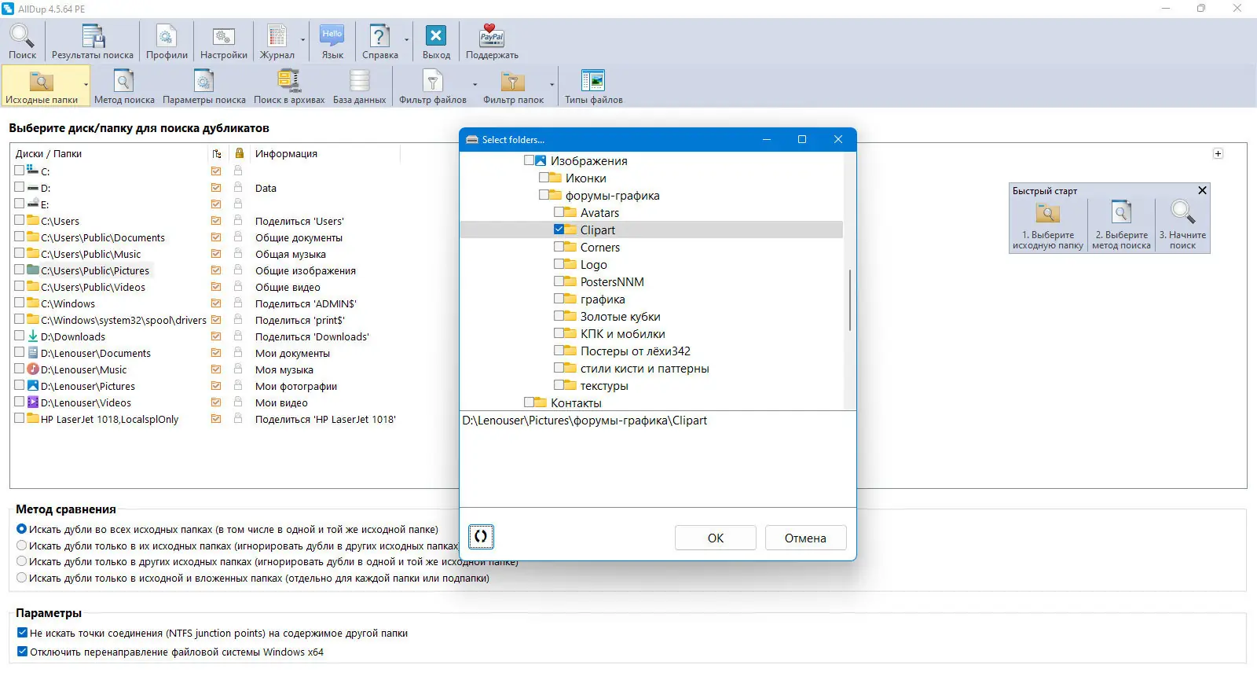Open the Журнал dropdown arrow
Screen dimensions: 1257x676
click(x=302, y=39)
